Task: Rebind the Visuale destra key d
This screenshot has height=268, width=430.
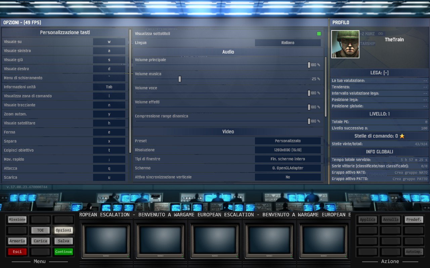Action: (109, 69)
